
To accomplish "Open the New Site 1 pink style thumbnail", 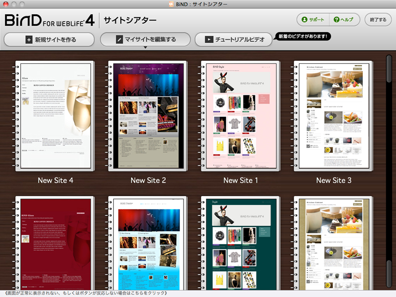I will pos(241,116).
